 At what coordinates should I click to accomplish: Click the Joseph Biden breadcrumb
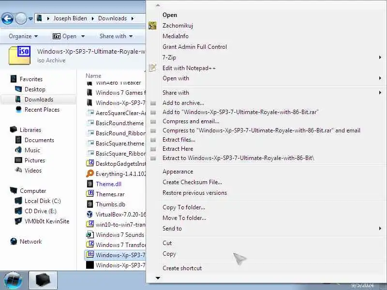tap(70, 18)
